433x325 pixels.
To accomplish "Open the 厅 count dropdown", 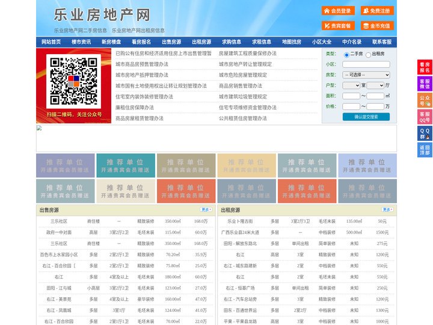I will click(x=375, y=85).
